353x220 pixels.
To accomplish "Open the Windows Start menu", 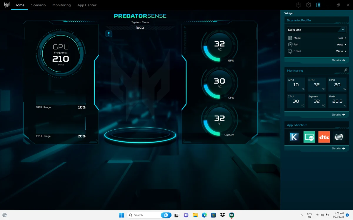I will point(121,215).
